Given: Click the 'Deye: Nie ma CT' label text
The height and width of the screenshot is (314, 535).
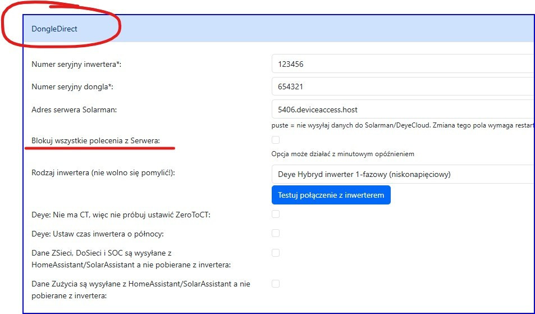Looking at the screenshot, I should [x=121, y=215].
